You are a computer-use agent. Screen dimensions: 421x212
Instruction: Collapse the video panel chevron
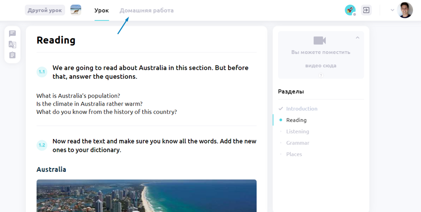[x=357, y=38]
